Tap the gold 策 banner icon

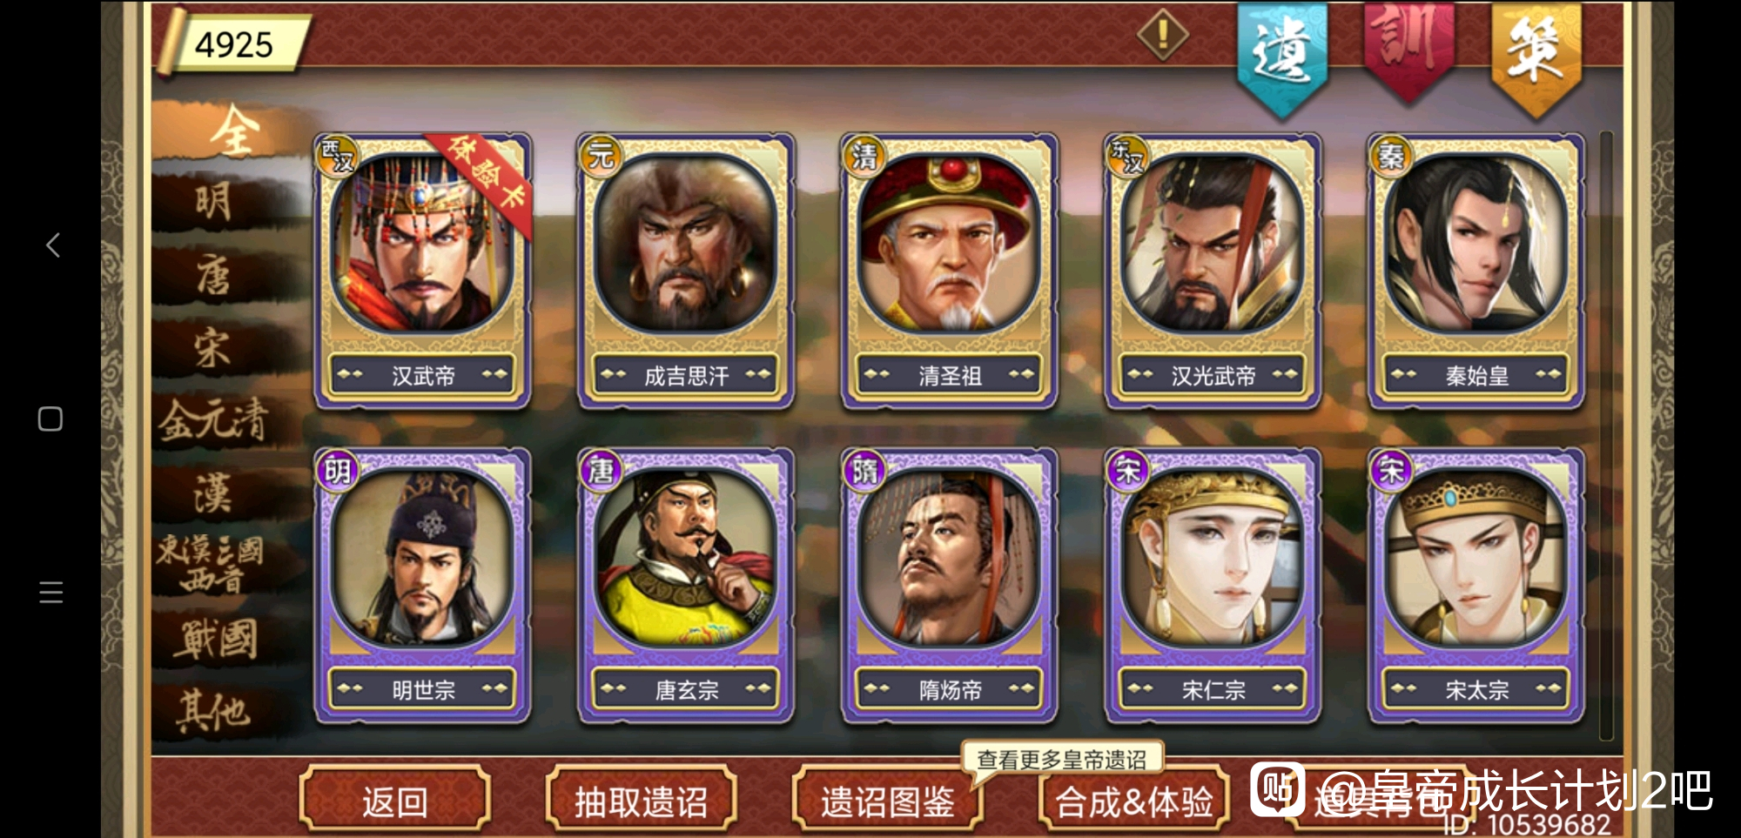pos(1536,57)
